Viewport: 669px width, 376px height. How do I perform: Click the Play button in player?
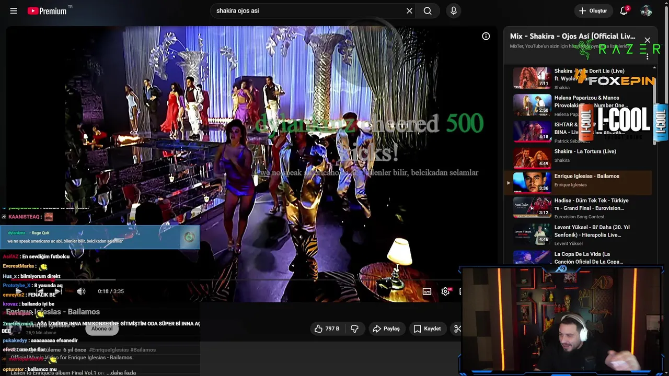(x=19, y=291)
